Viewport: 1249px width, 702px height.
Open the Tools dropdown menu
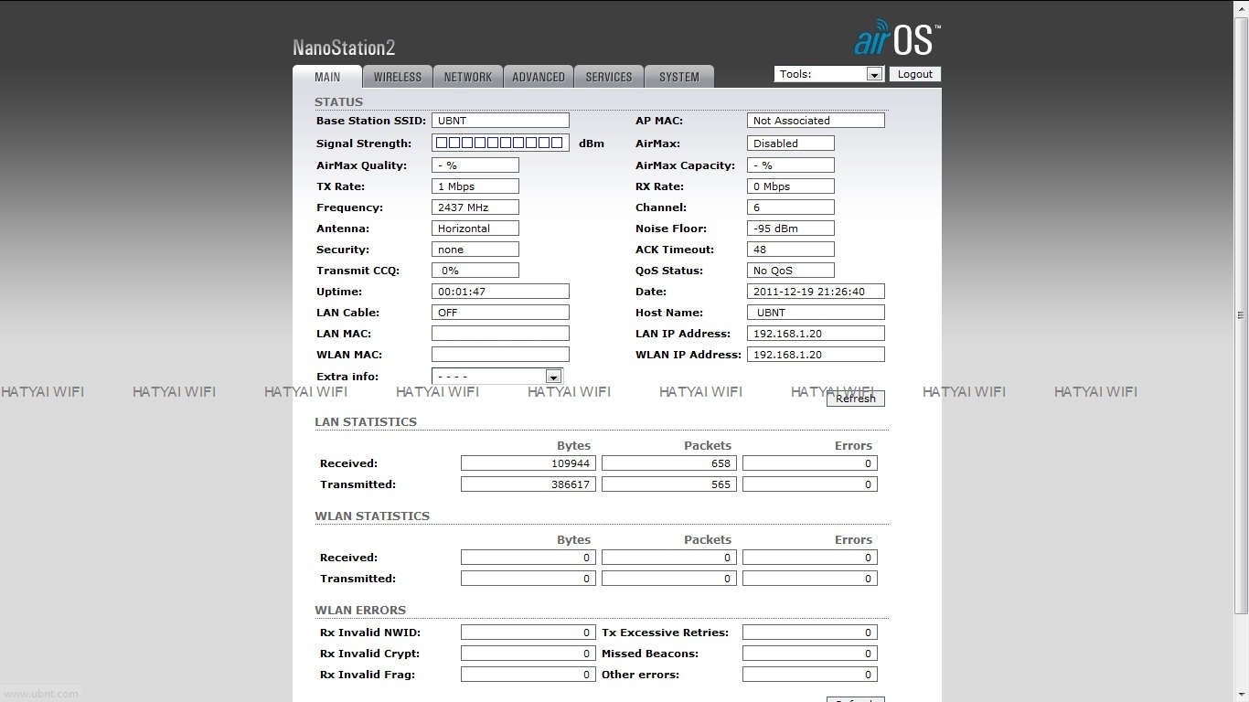point(828,74)
